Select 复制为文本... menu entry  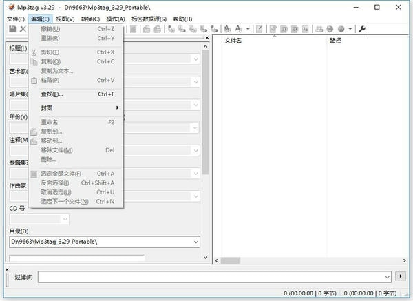tap(76, 71)
